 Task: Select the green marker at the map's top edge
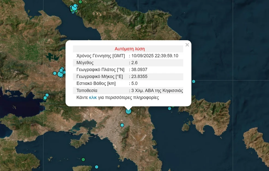point(80,2)
